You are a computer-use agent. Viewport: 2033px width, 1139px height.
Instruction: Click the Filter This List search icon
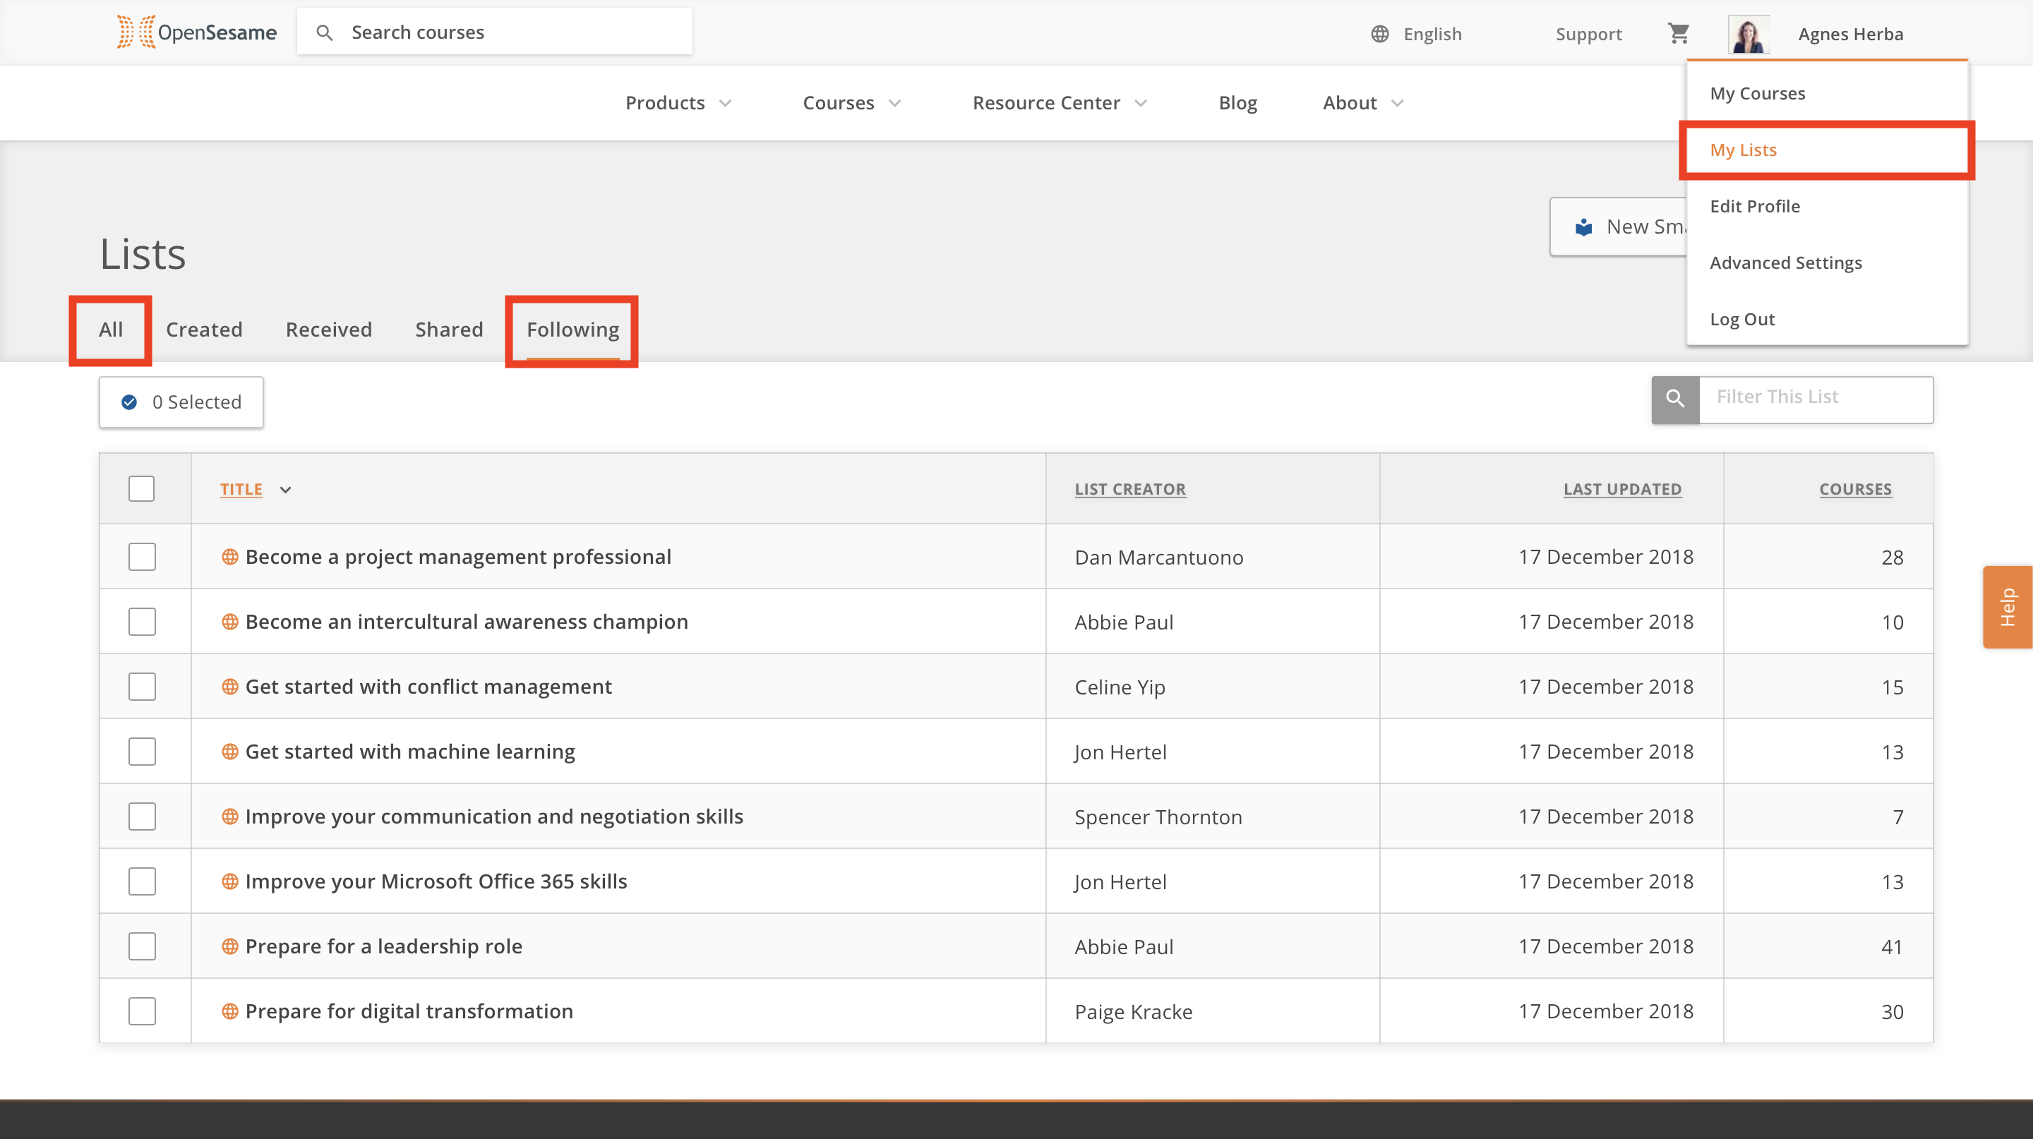(1674, 399)
